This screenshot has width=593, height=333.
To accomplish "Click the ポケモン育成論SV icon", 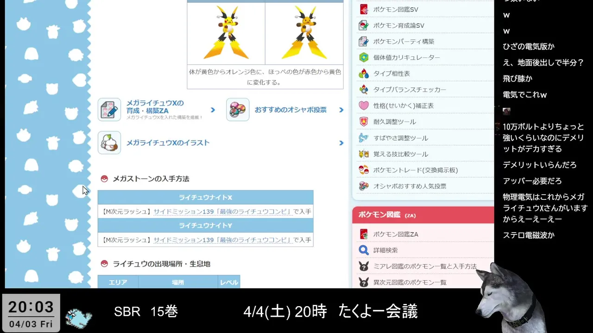I will (364, 25).
